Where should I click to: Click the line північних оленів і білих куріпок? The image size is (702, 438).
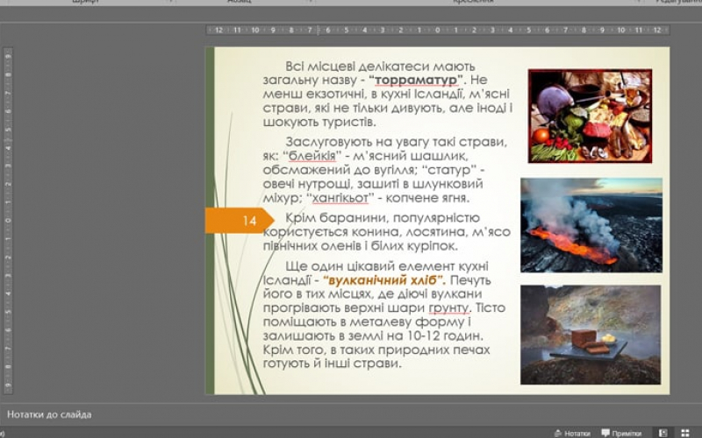(361, 246)
